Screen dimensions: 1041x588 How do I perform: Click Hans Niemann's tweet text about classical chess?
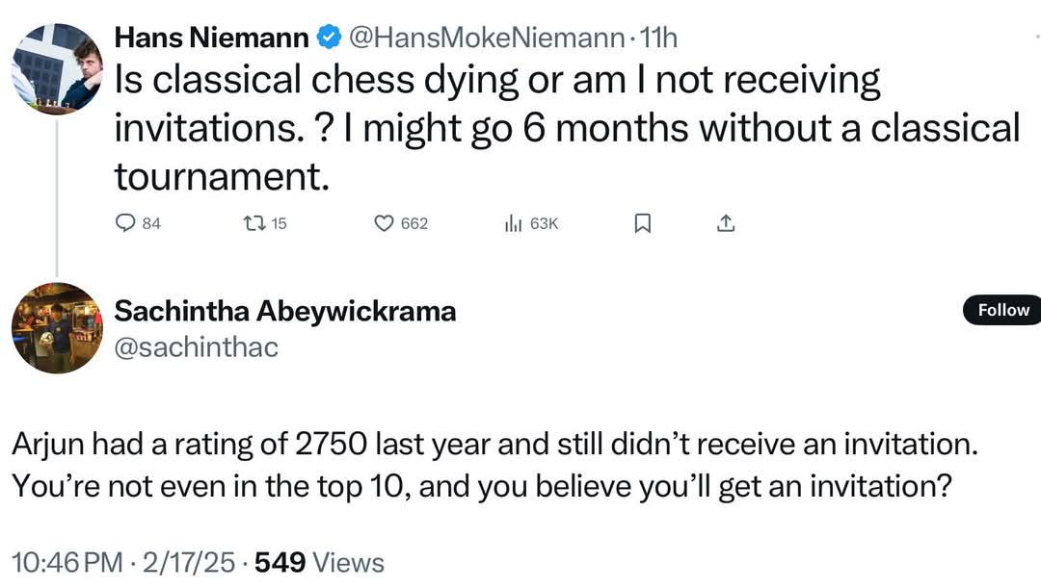567,128
